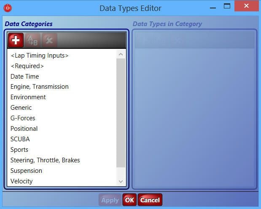Click the Cancel button
Image resolution: width=261 pixels, height=209 pixels.
[x=150, y=200]
